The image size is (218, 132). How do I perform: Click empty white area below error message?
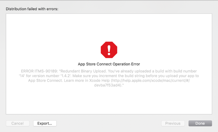click(109, 102)
